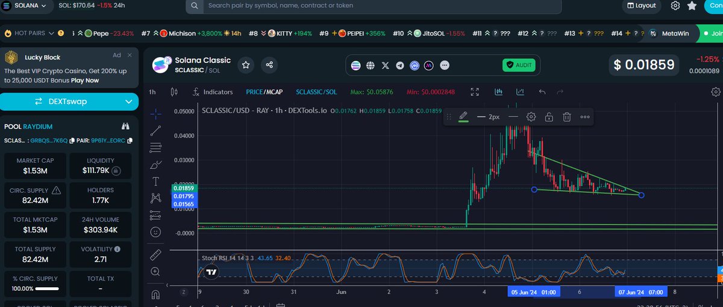
Task: Open the SOLANA chain selector
Action: 28,5
